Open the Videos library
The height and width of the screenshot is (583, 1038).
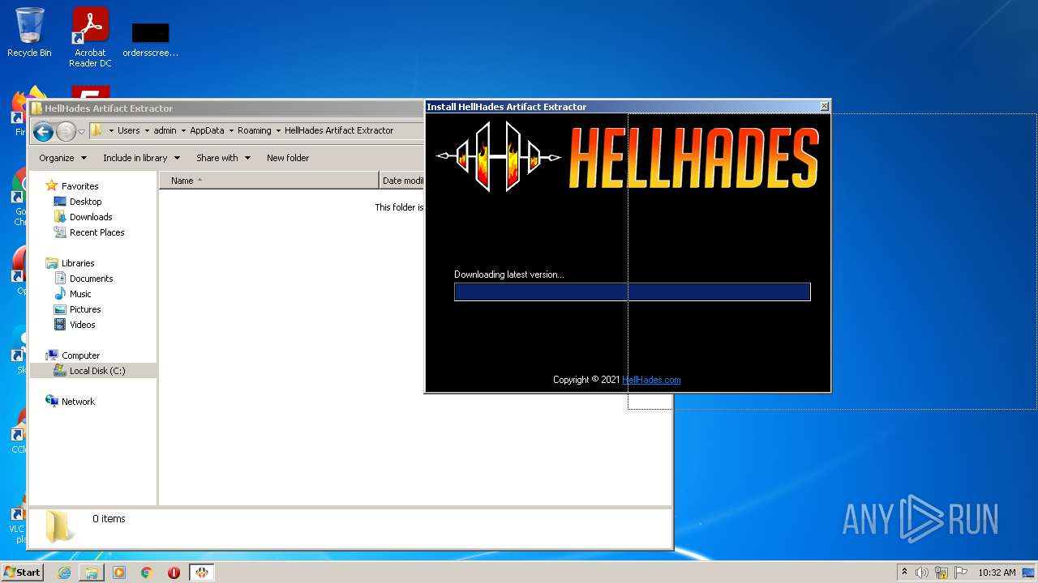(82, 325)
